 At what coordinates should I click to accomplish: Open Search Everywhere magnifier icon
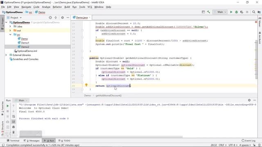tap(254, 12)
